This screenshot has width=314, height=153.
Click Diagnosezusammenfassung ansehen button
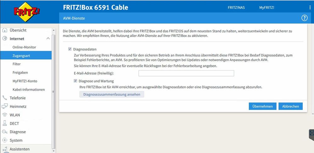click(x=112, y=94)
